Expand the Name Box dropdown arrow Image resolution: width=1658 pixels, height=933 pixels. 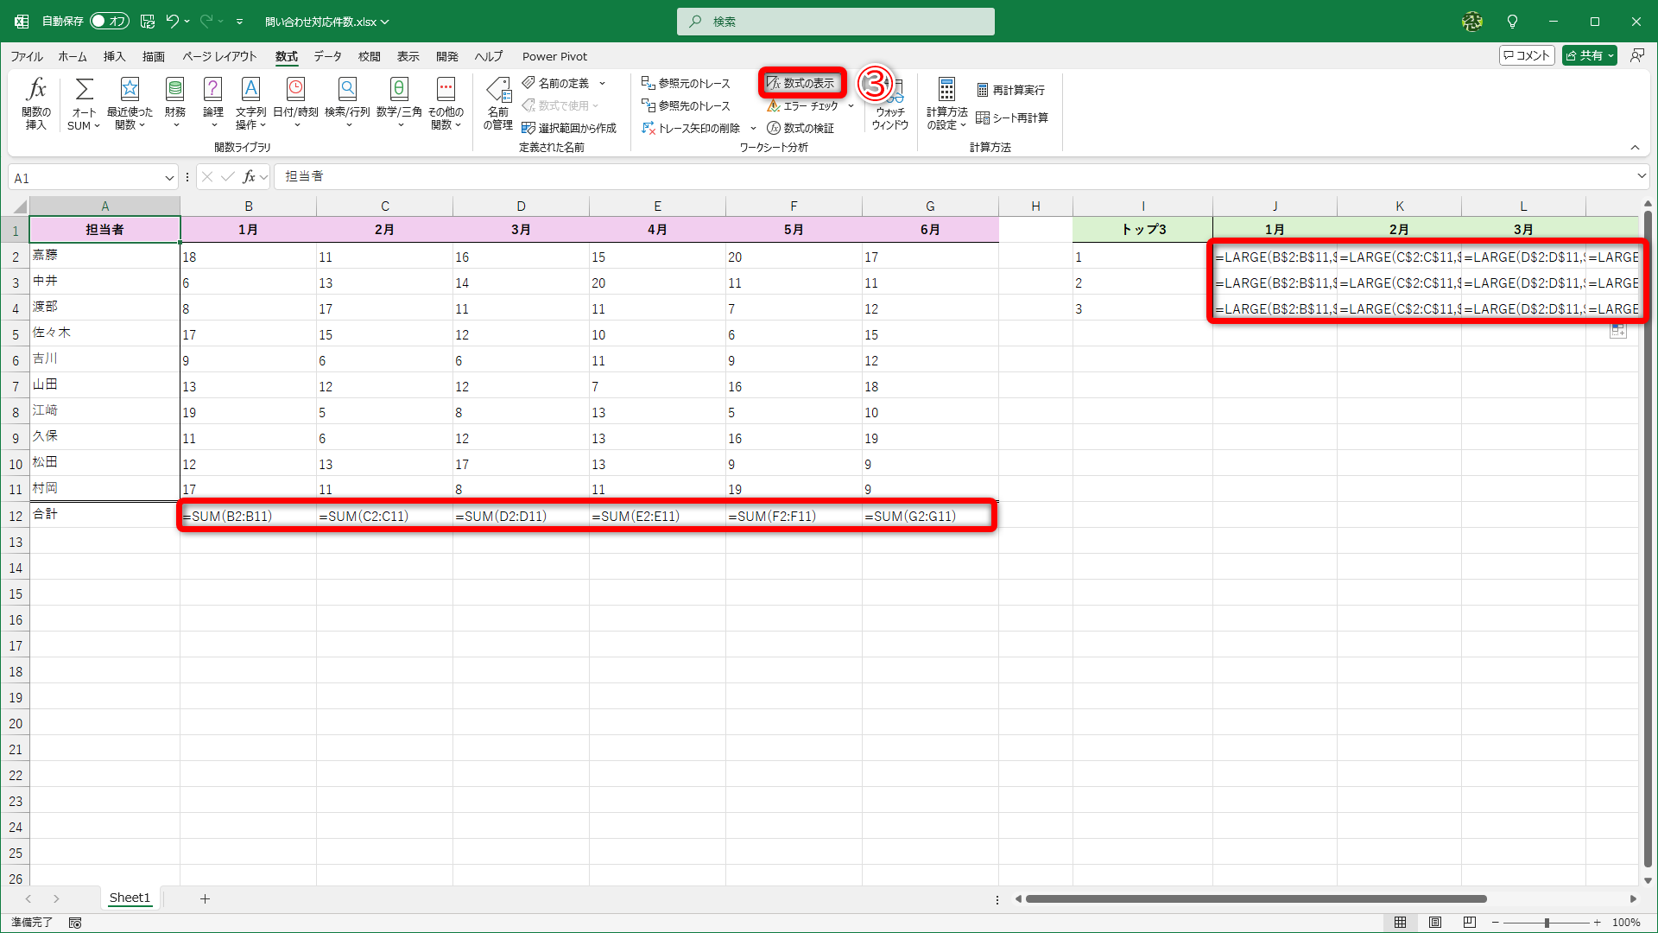point(169,178)
